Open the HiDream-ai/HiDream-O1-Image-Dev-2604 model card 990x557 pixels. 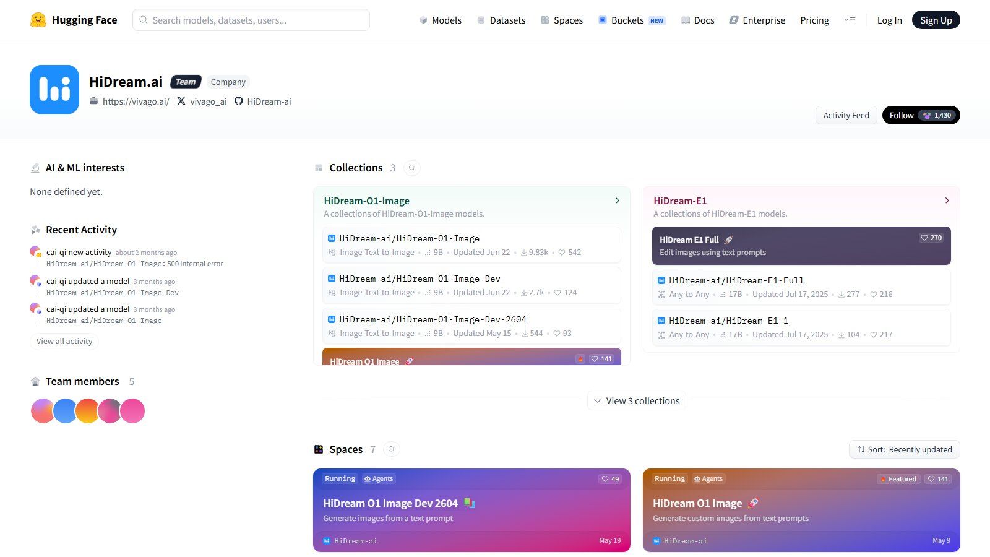(x=471, y=326)
